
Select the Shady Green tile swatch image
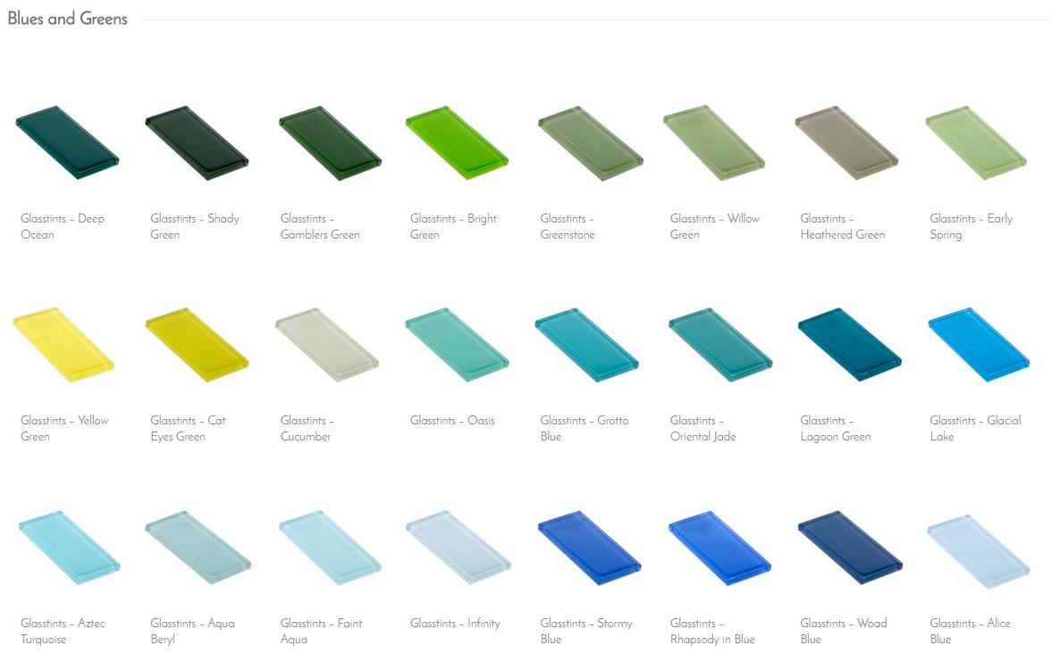[197, 142]
